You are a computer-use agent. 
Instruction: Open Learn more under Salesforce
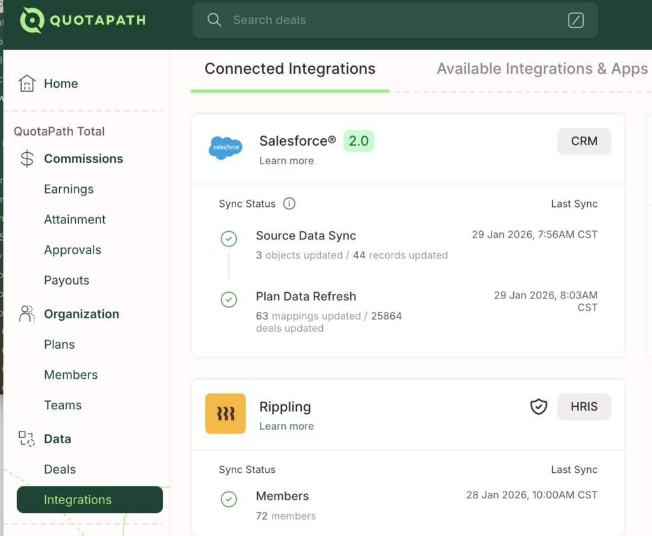[286, 160]
